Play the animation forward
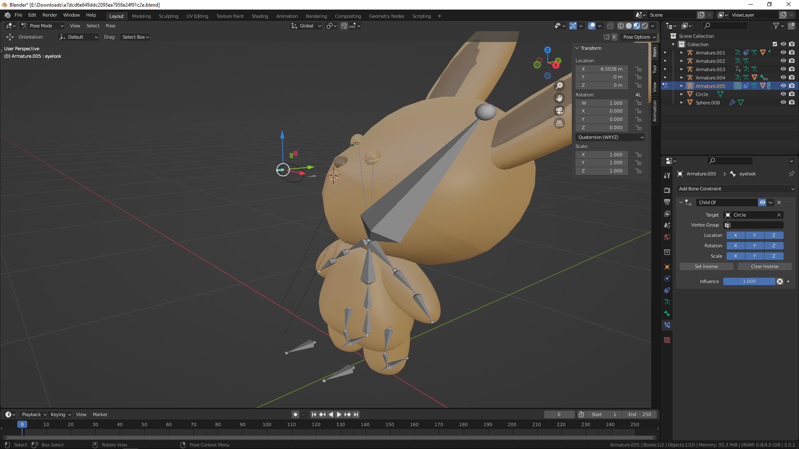 click(339, 414)
